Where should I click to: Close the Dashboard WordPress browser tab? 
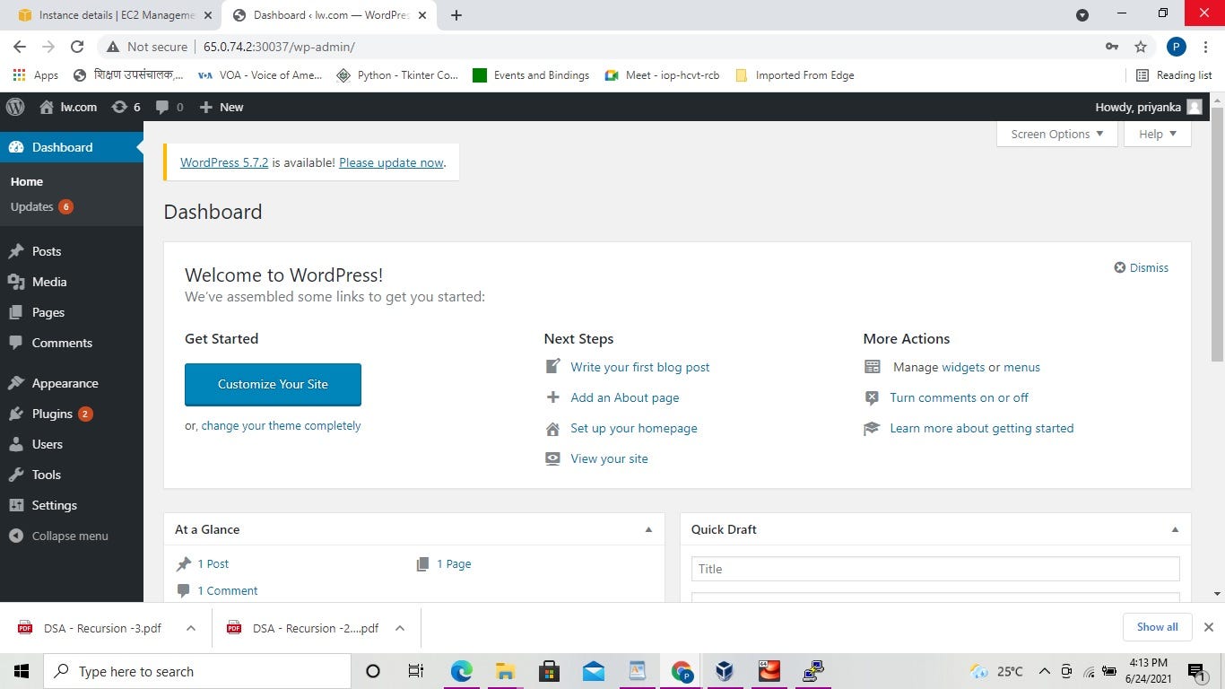click(422, 15)
